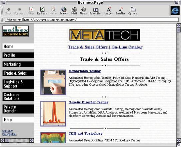The image size is (181, 147).
Task: Click the Internet Explorer logo
Action: tap(175, 11)
